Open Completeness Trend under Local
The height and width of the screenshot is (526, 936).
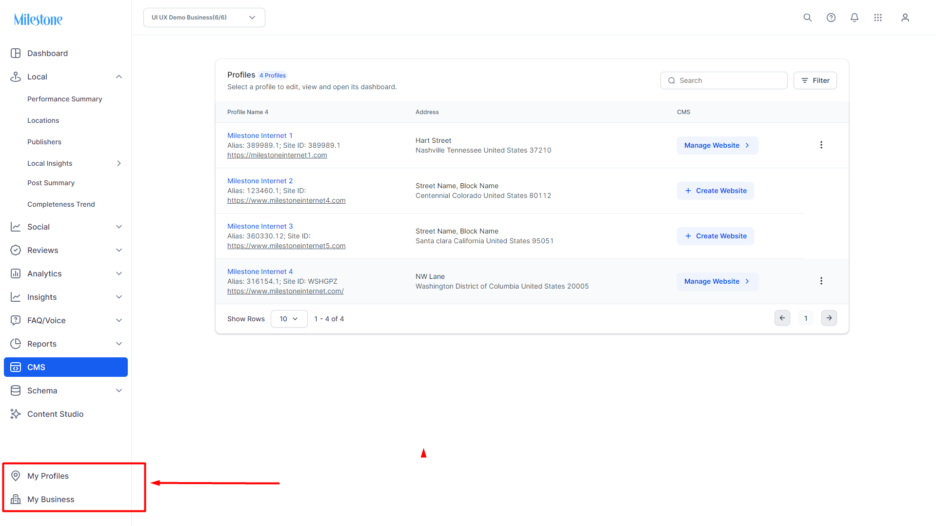61,204
